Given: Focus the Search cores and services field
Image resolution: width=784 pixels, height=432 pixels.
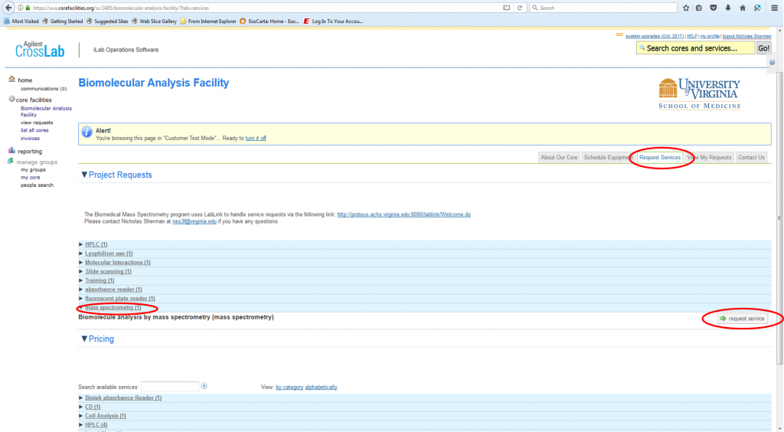Looking at the screenshot, I should pos(695,48).
